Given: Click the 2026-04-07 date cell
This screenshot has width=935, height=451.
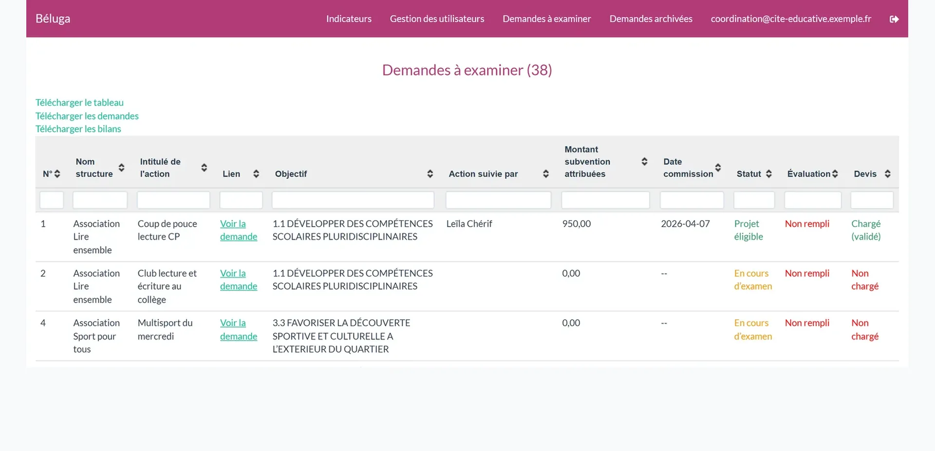Looking at the screenshot, I should pos(685,224).
